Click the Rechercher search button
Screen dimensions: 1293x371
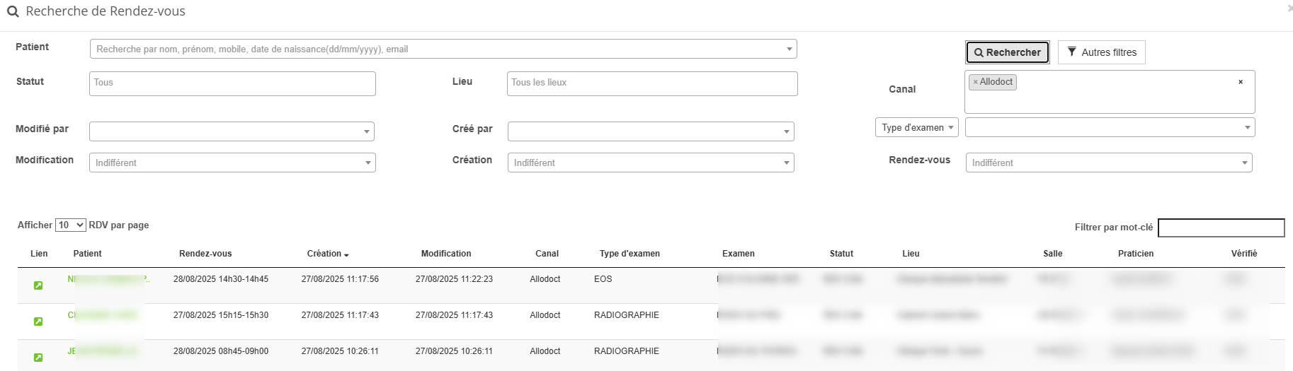click(x=1007, y=52)
